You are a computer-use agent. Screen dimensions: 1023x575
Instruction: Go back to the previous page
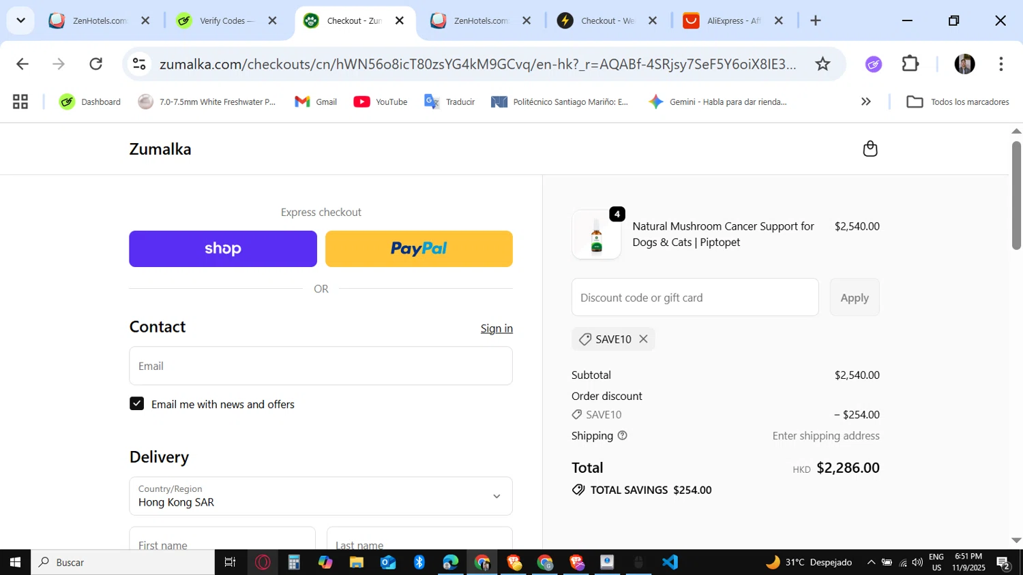click(x=23, y=64)
